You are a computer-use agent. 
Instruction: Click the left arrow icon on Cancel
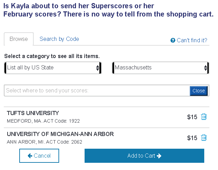(x=30, y=156)
